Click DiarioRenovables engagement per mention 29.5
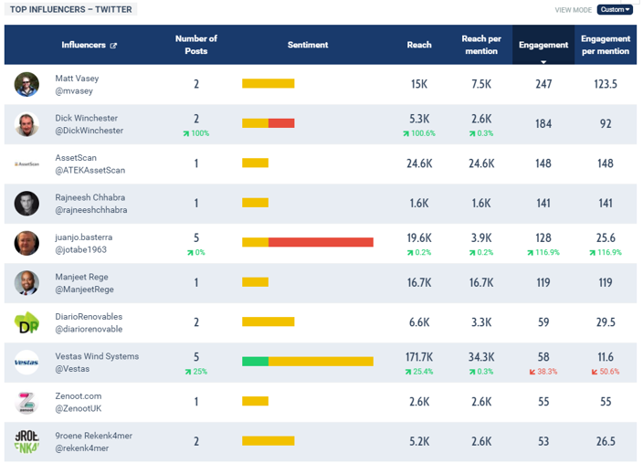The image size is (643, 474). [606, 322]
